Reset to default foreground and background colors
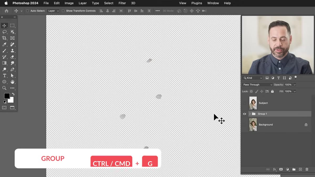 [5, 102]
